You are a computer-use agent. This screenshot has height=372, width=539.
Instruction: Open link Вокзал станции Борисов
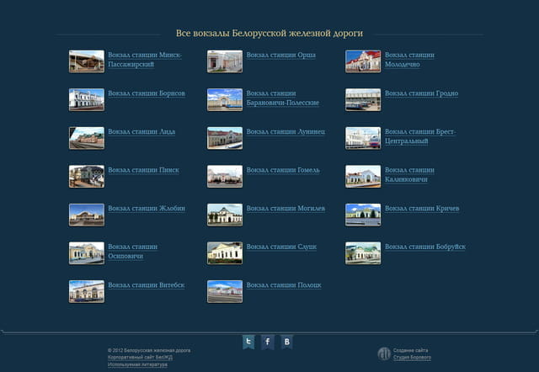(x=147, y=93)
